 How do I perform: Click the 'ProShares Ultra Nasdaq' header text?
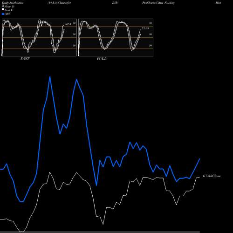(x=158, y=3)
